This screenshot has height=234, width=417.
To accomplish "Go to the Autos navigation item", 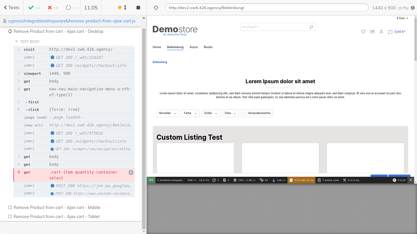I will click(x=194, y=47).
